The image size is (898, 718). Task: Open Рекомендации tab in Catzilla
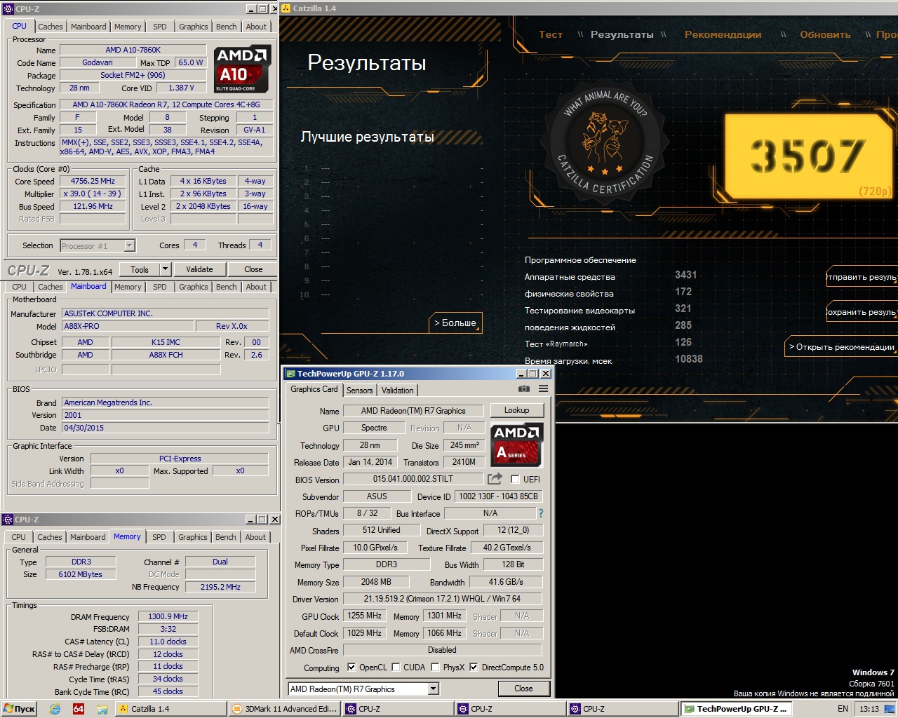pos(723,34)
